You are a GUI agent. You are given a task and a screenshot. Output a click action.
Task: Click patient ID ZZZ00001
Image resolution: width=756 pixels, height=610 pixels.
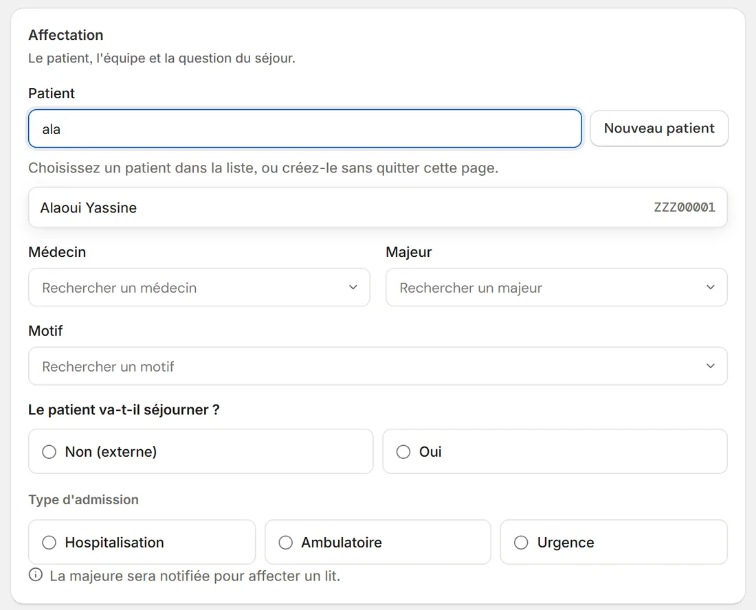coord(684,207)
